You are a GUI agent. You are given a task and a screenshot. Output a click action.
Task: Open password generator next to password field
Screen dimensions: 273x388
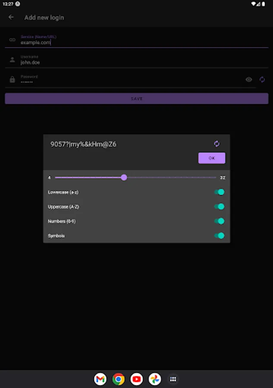click(262, 79)
